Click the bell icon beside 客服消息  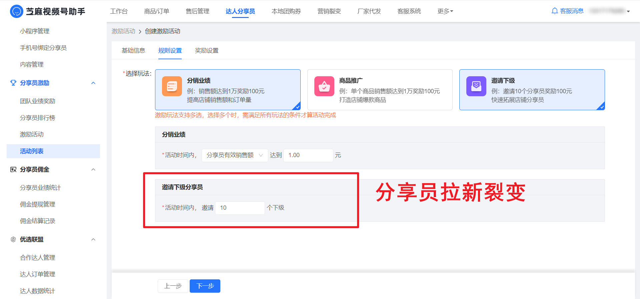point(555,11)
